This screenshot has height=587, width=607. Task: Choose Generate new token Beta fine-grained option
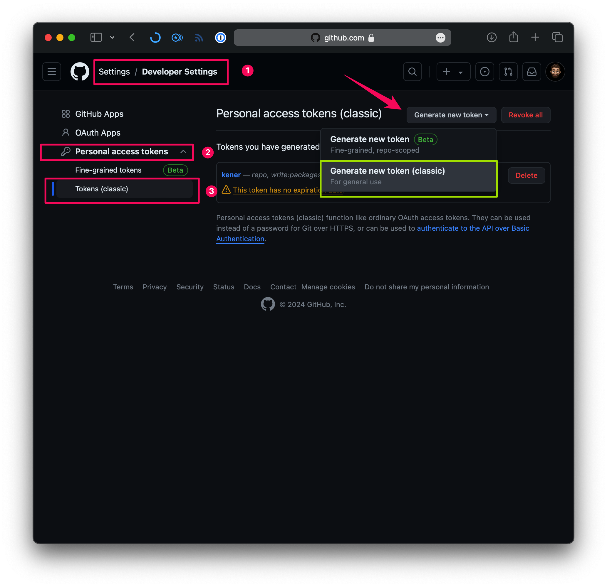[x=408, y=144]
